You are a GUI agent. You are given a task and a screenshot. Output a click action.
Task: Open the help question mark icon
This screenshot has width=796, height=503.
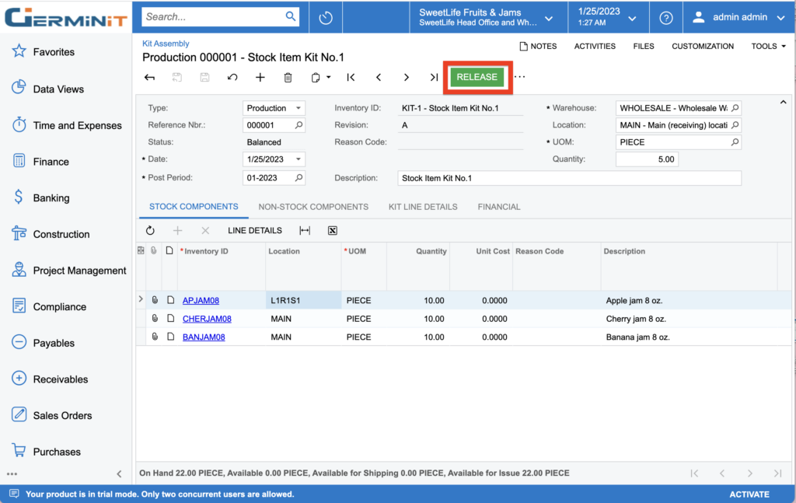[x=666, y=17]
